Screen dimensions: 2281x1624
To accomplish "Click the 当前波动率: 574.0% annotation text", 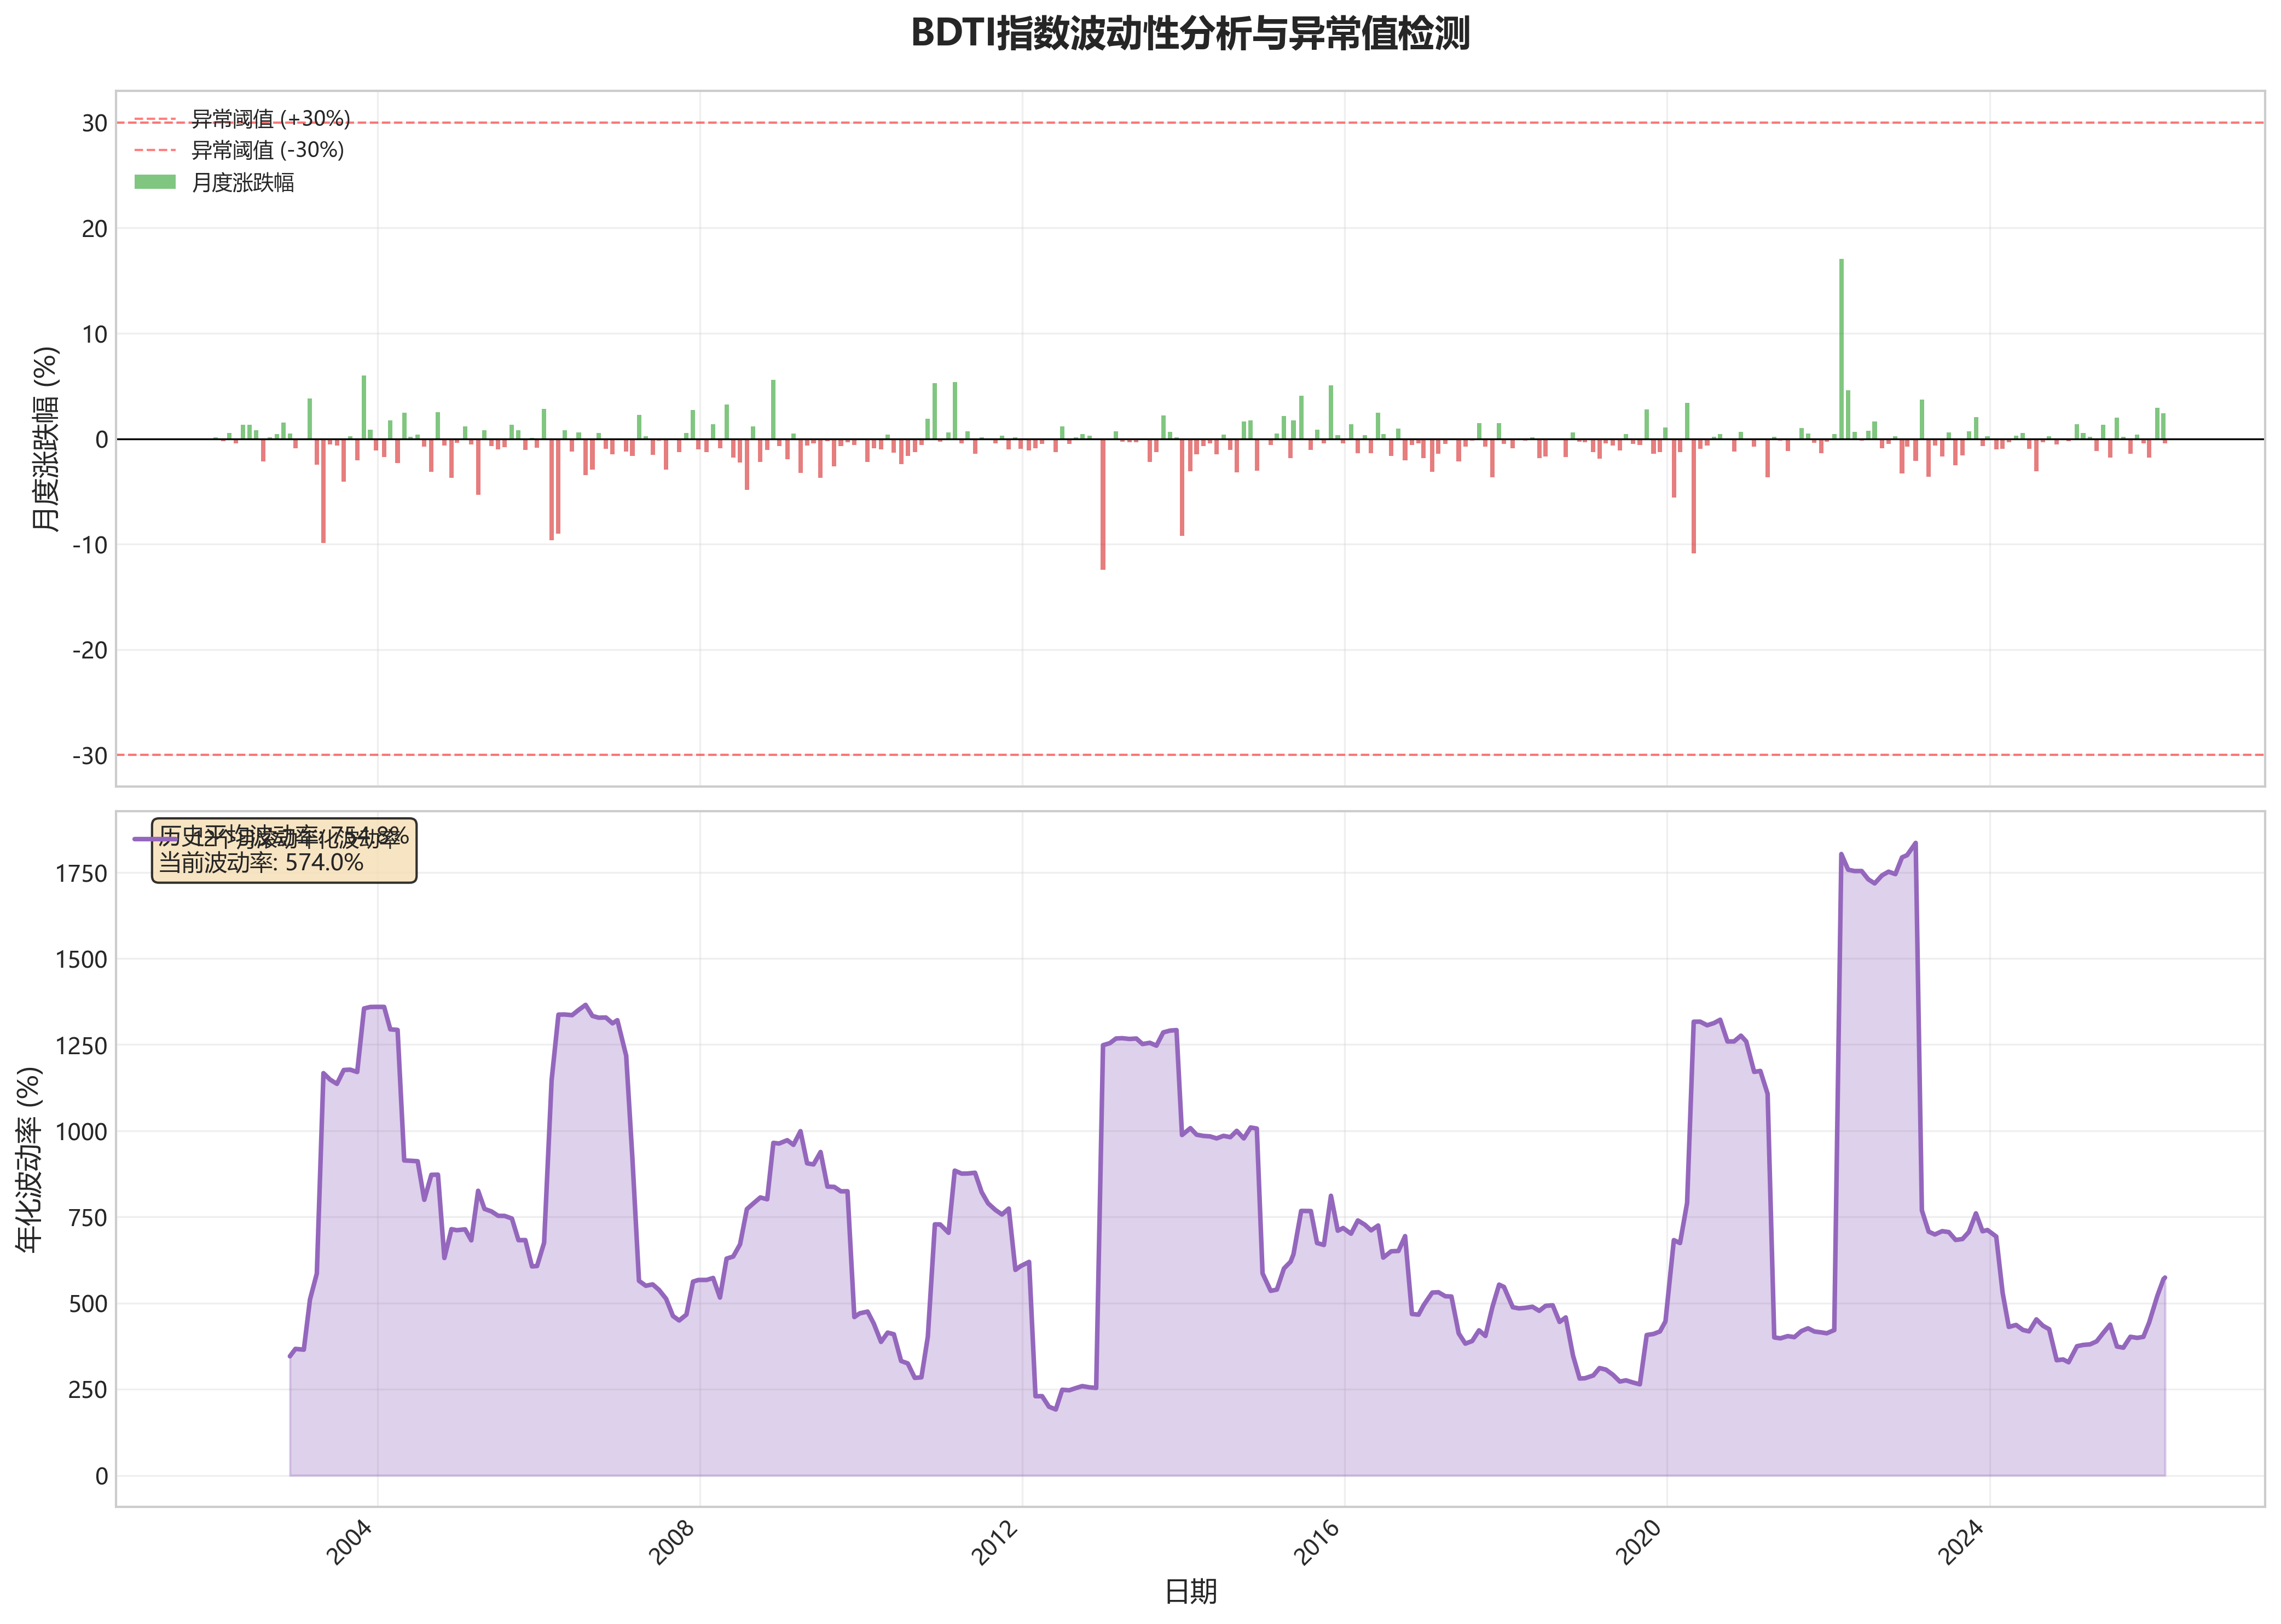I will tap(261, 862).
